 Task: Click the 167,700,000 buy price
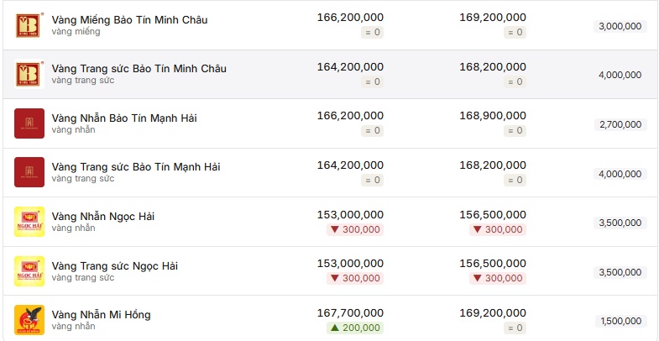point(350,312)
